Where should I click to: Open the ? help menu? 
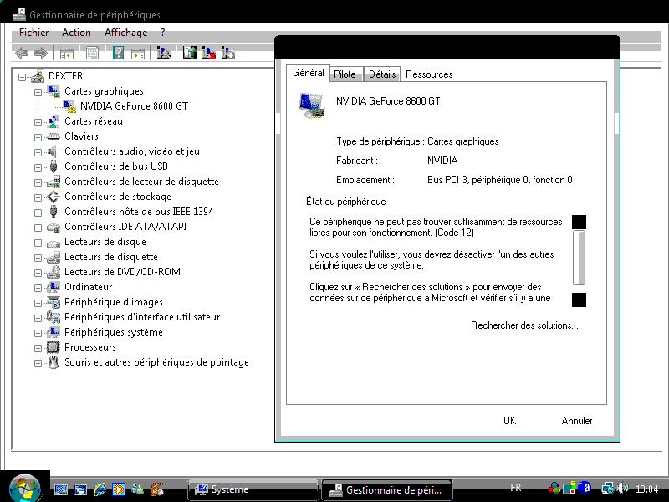tap(162, 33)
